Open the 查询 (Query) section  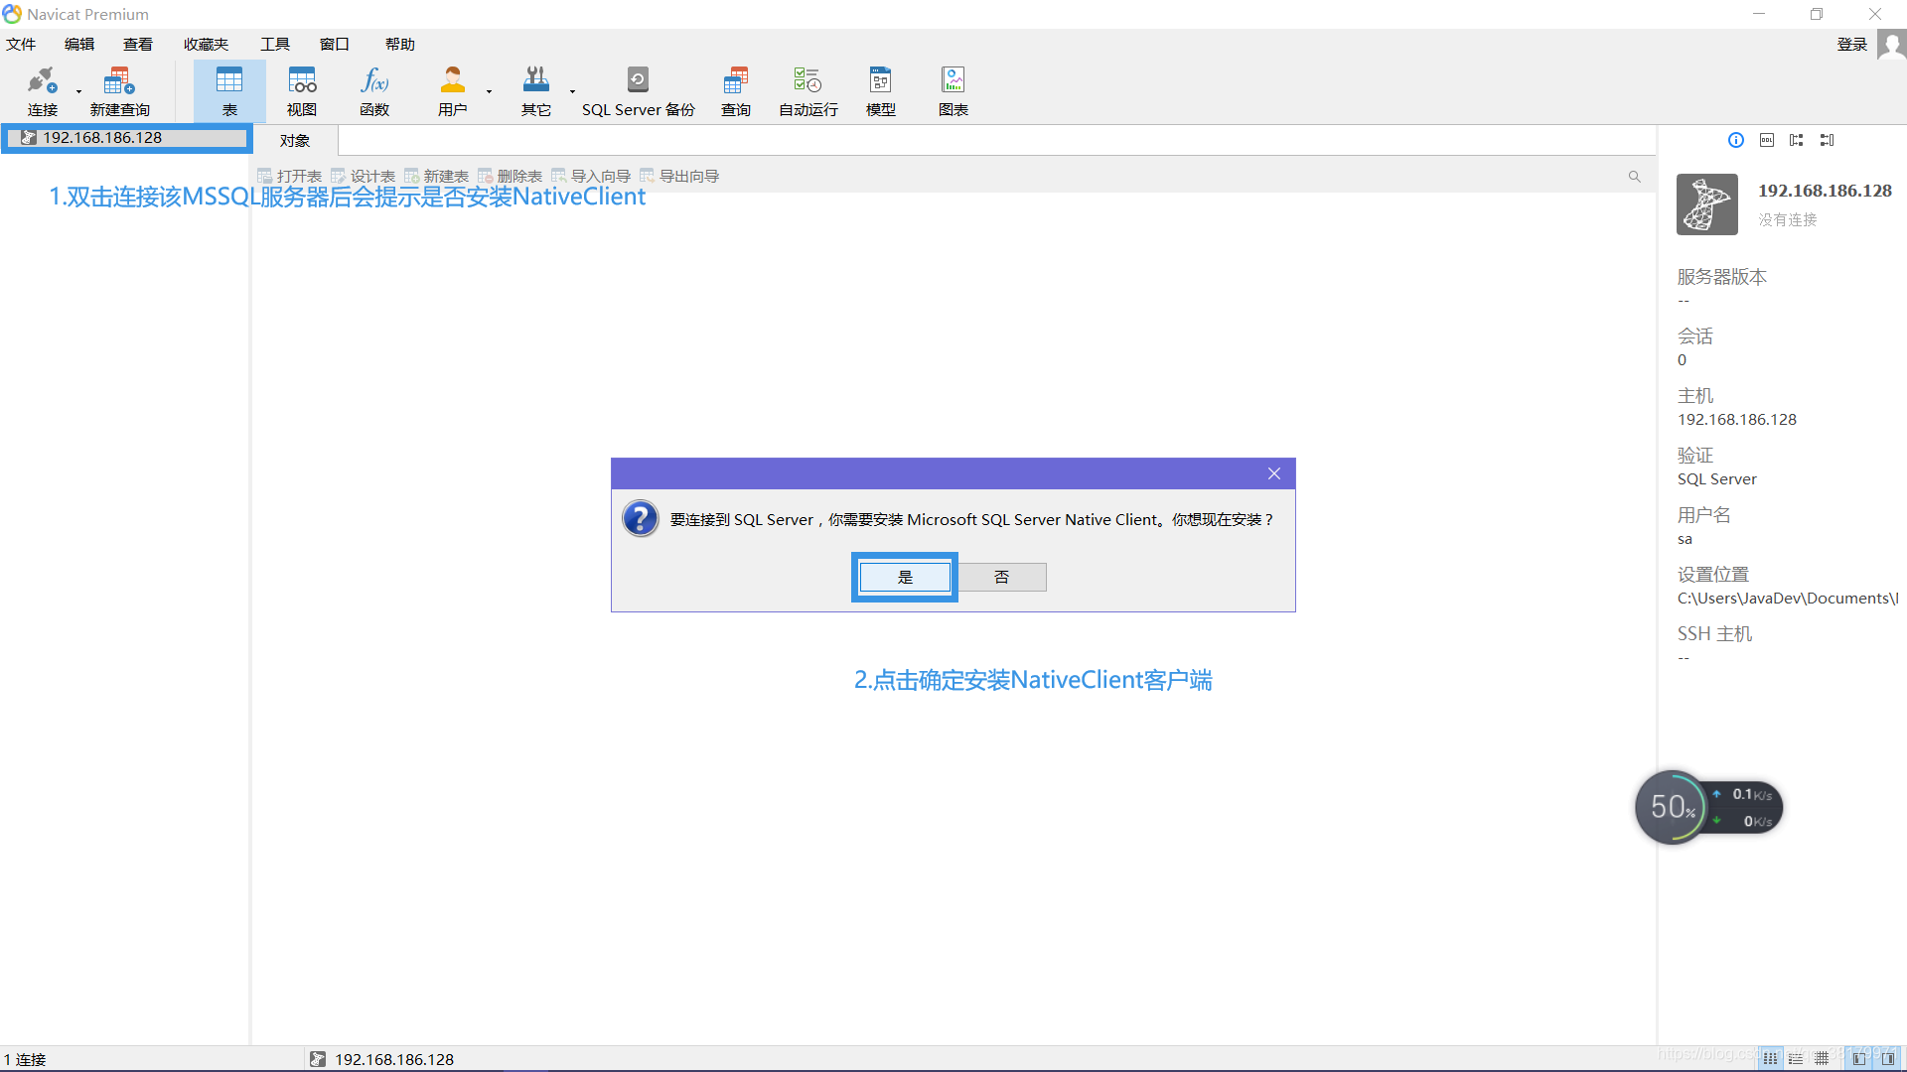[736, 91]
